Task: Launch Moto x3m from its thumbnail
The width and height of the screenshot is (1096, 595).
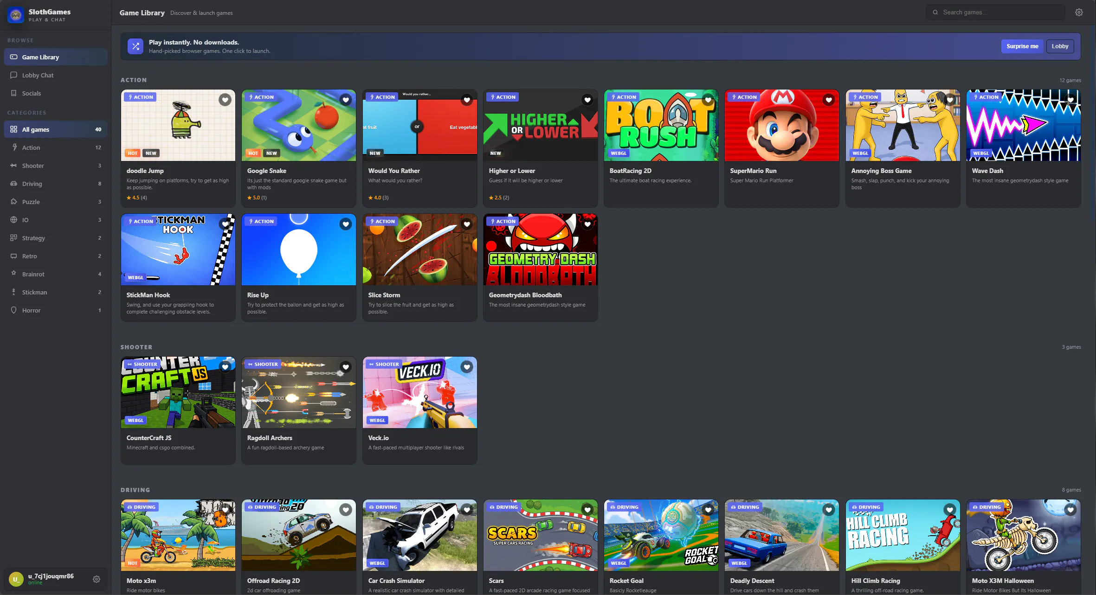Action: click(178, 535)
